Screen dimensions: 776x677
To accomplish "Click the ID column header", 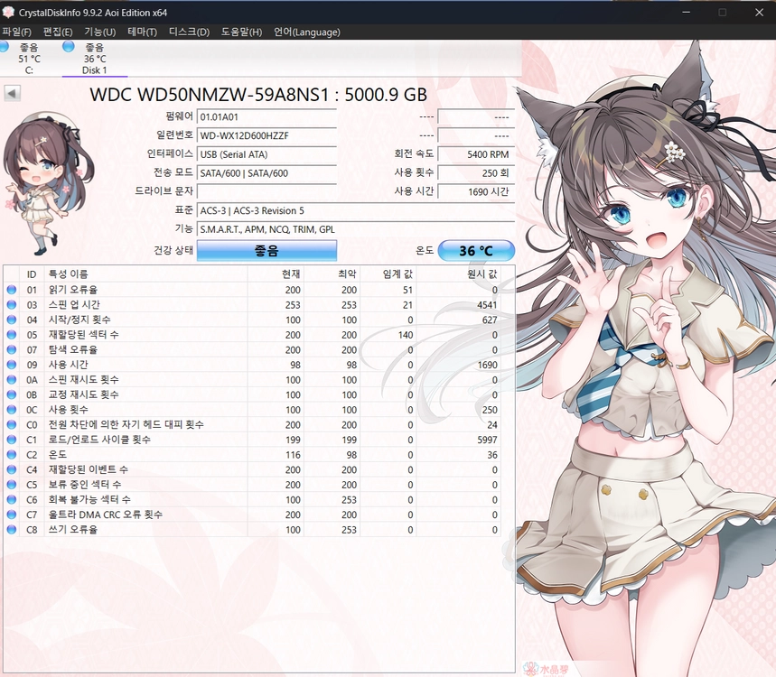I will pos(32,274).
